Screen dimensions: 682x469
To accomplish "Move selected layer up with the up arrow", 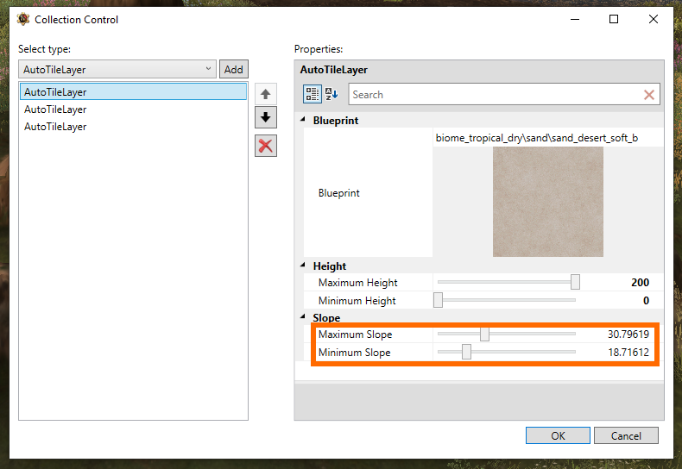I will (266, 94).
